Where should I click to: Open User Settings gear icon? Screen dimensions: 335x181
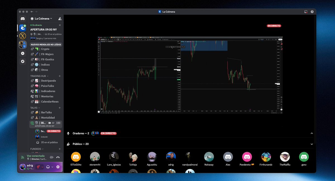[x=58, y=167]
